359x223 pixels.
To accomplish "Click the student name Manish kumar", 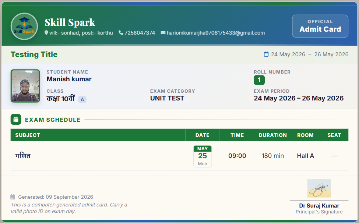I will [69, 79].
